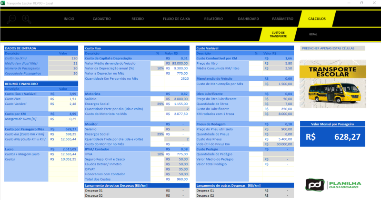The width and height of the screenshot is (381, 200).
Task: Click the Motorista Salário value cell
Action: (176, 98)
